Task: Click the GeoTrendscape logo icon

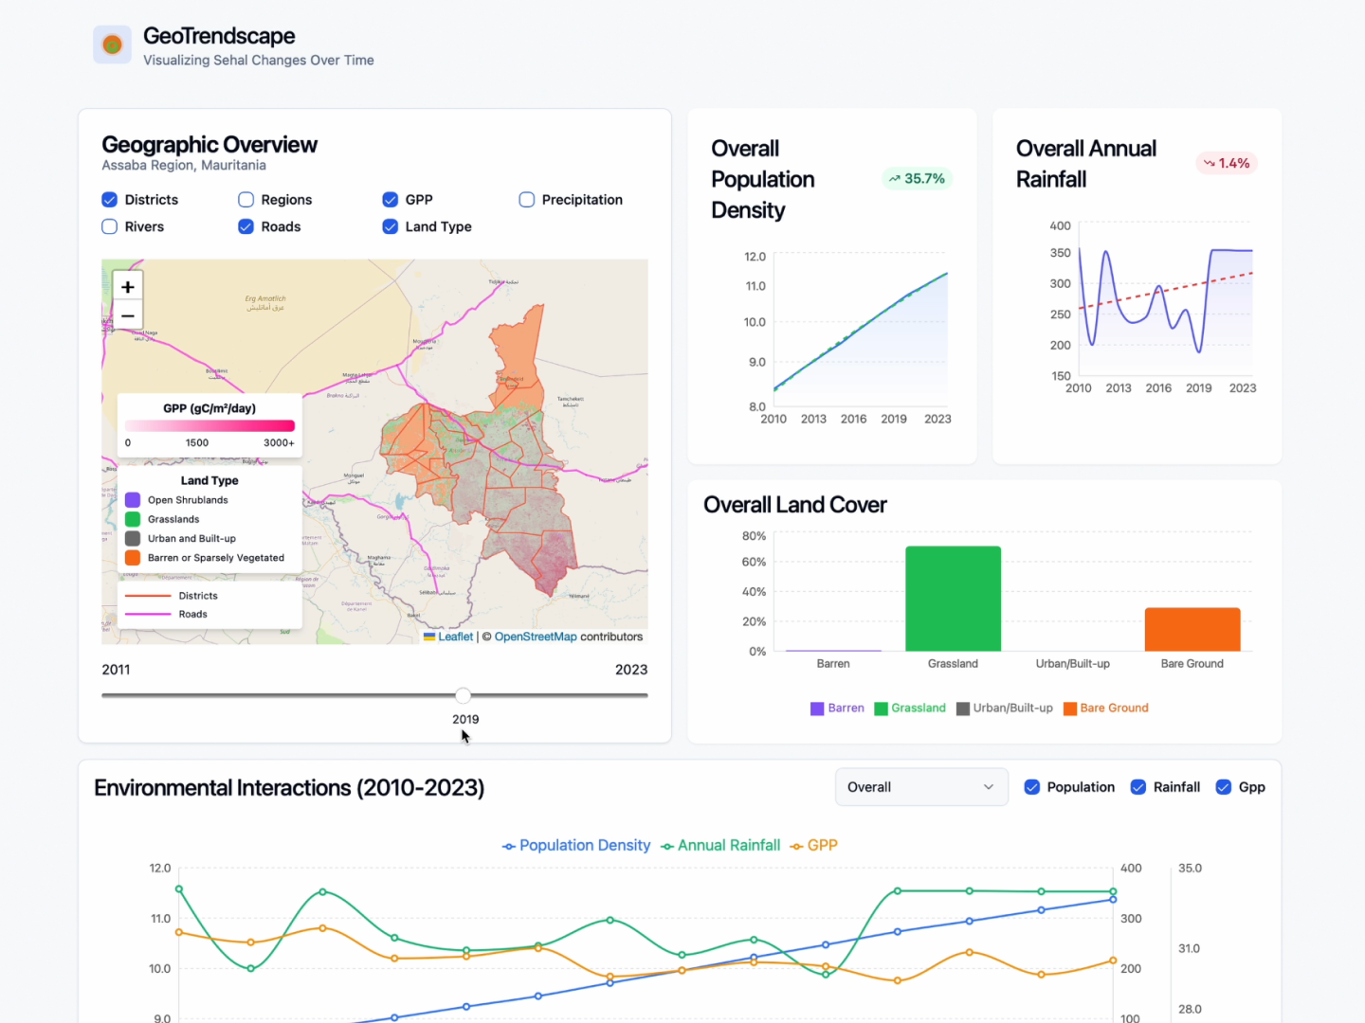Action: pyautogui.click(x=112, y=45)
